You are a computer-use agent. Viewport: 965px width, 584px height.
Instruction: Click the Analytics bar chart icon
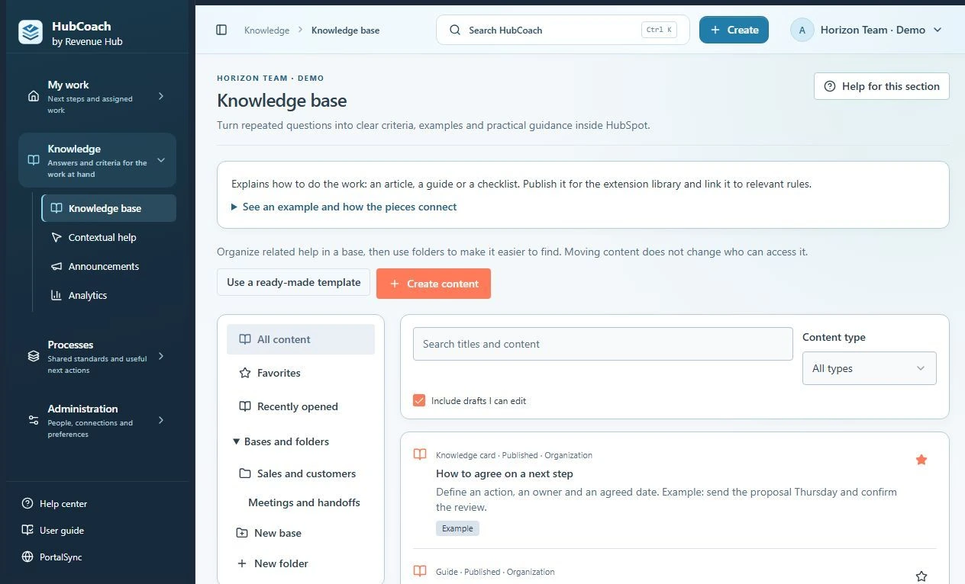coord(56,295)
